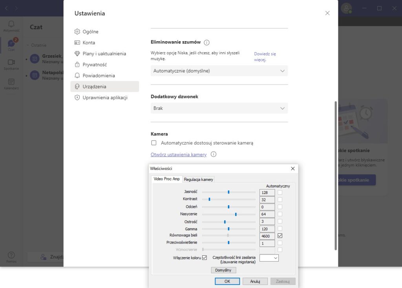Open the Czat icon in Teams sidebar
The image size is (402, 288).
[11, 43]
